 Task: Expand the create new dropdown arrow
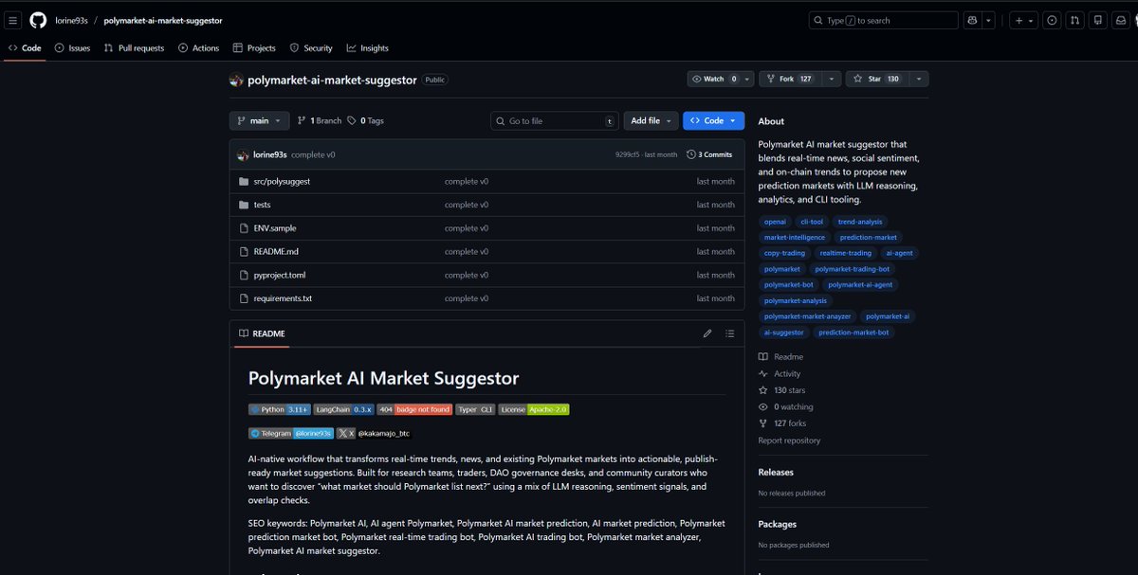(1033, 20)
